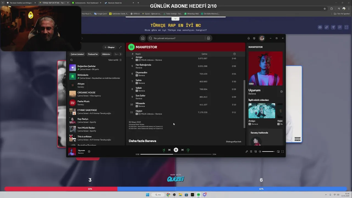Sort tracks by the 'Başlık' column header
The height and width of the screenshot is (198, 352).
[138, 54]
